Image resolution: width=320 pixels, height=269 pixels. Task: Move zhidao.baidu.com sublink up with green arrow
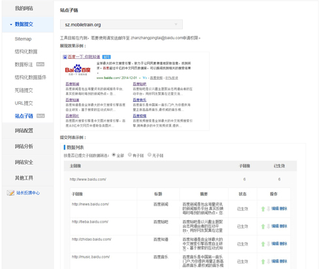pyautogui.click(x=263, y=244)
